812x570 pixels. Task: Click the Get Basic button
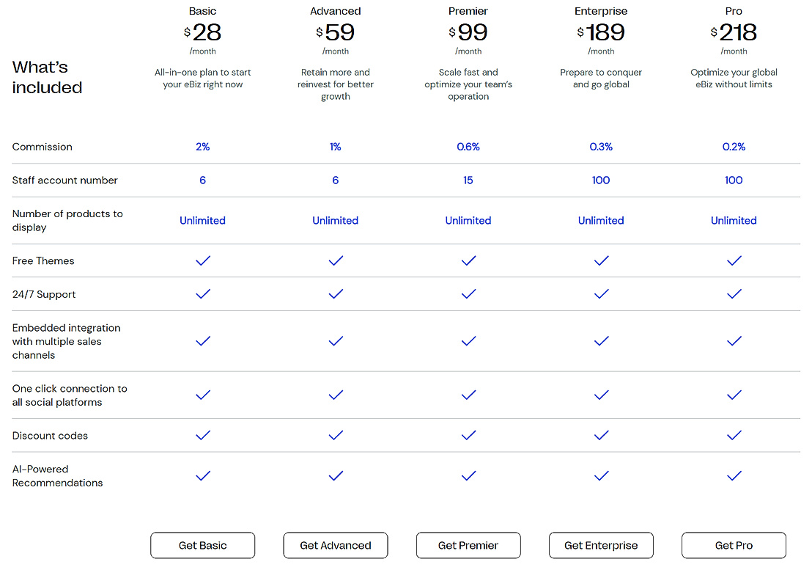click(x=203, y=545)
